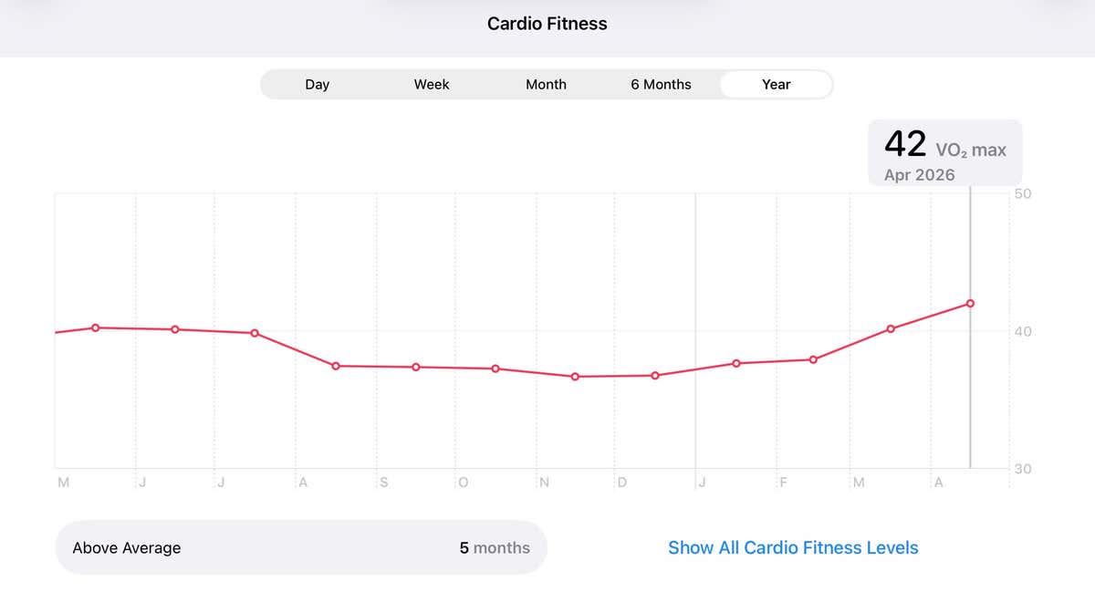
Task: Select the VO2 max value callout
Action: 944,151
